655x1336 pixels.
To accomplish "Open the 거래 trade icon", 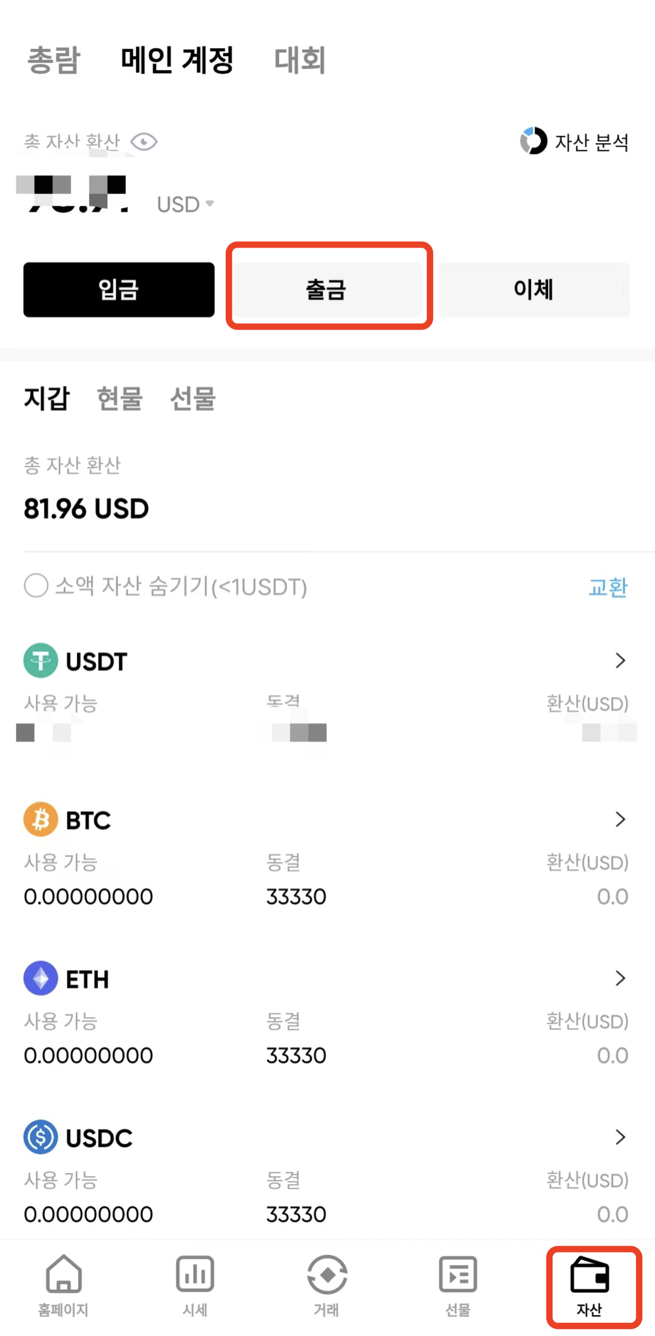I will click(327, 1274).
